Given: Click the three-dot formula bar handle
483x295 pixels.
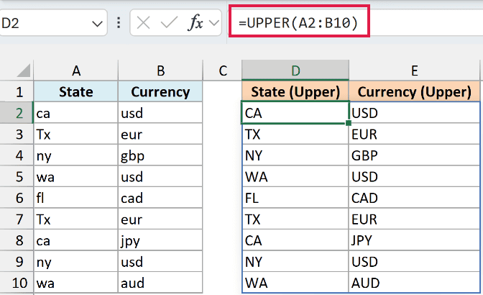Looking at the screenshot, I should [119, 23].
